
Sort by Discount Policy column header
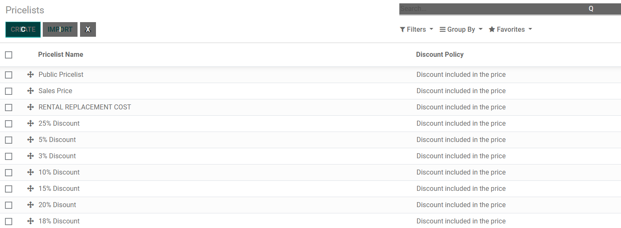click(440, 55)
